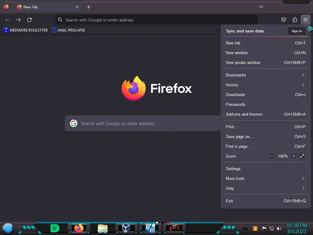Close the New Tab tab

tap(77, 7)
